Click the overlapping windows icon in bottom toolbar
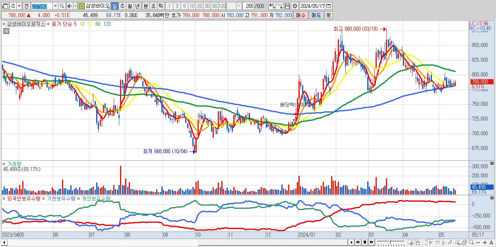This screenshot has width=496, height=247. (x=417, y=243)
